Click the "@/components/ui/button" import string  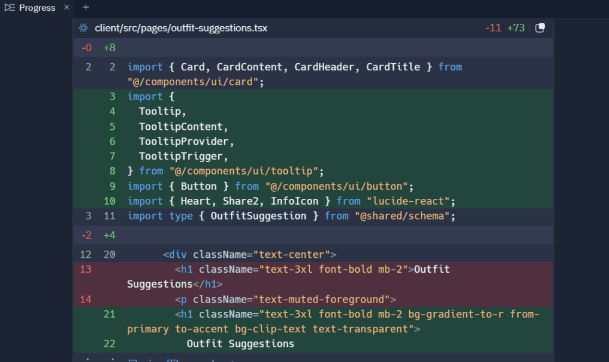point(337,186)
